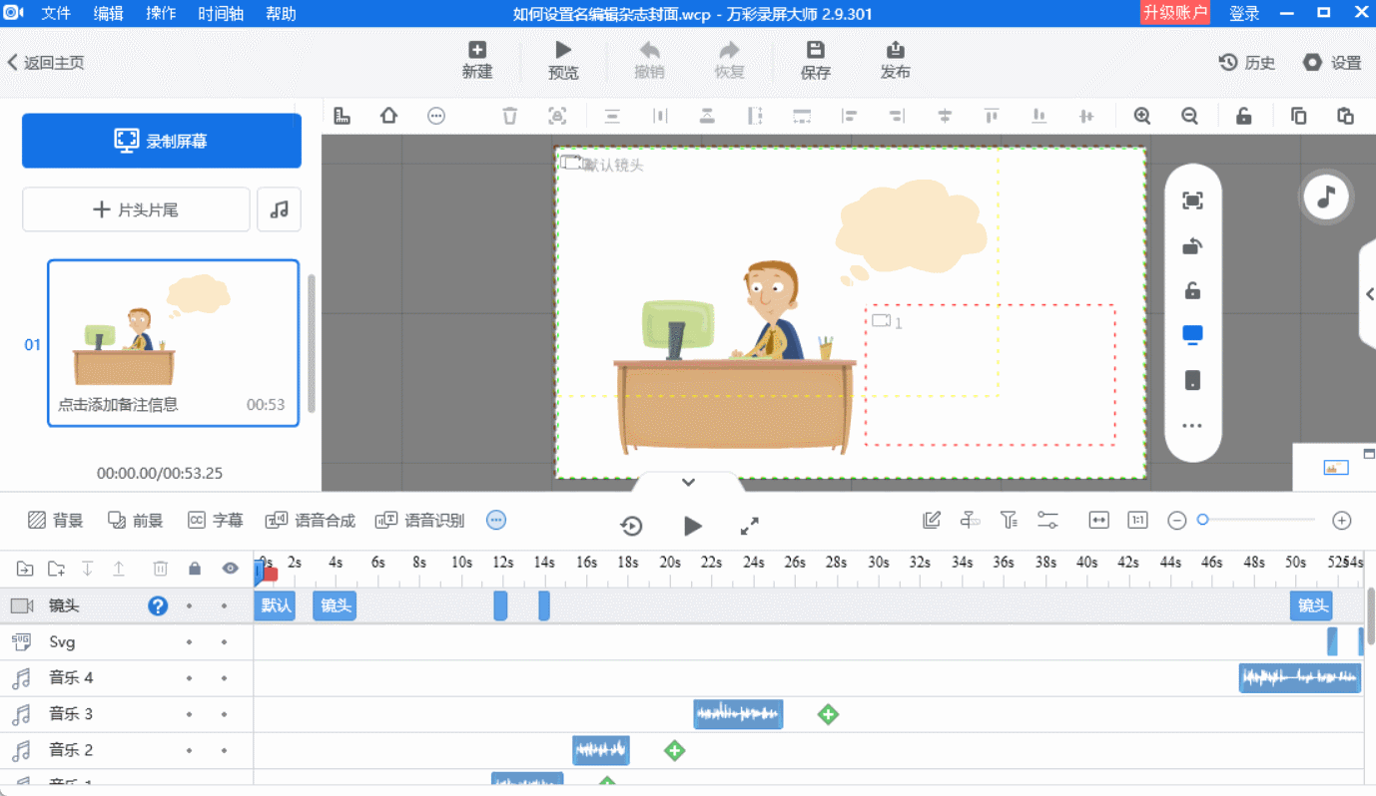Open the 帮助 menu
The width and height of the screenshot is (1376, 796).
click(282, 13)
